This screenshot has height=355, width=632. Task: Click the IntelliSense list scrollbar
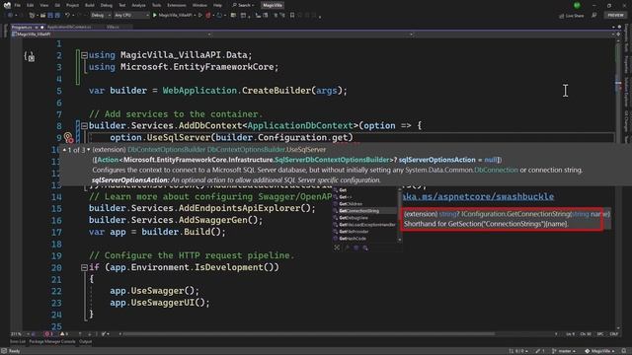[x=400, y=215]
